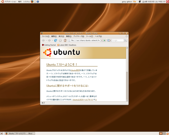Open the Help icon in top panel

pos(38,1)
